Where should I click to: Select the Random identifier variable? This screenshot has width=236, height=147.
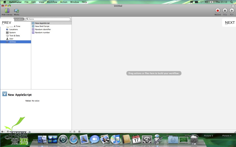tap(52, 29)
